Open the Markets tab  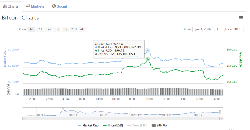point(35,6)
